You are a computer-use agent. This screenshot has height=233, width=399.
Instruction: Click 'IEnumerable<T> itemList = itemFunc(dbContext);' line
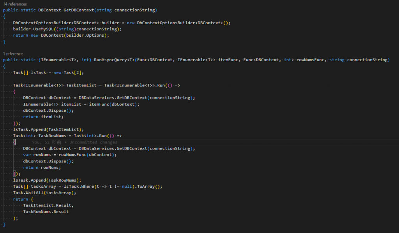81,104
